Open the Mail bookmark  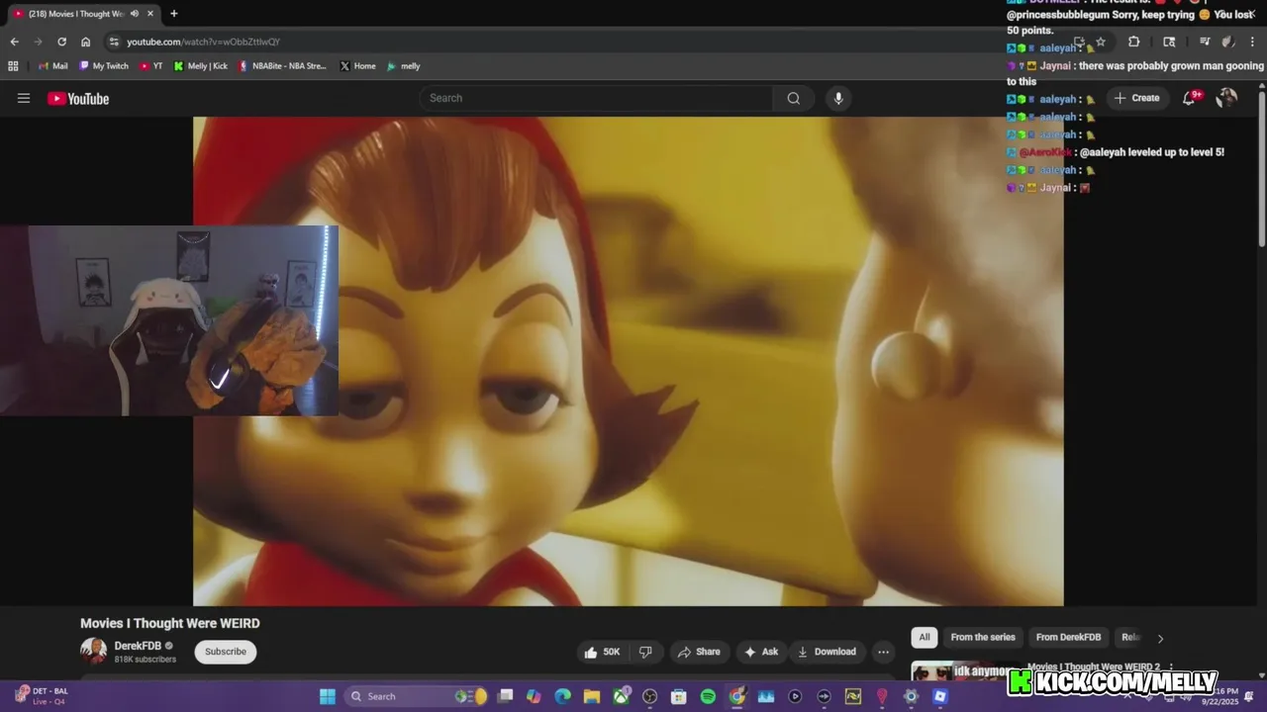pyautogui.click(x=51, y=66)
